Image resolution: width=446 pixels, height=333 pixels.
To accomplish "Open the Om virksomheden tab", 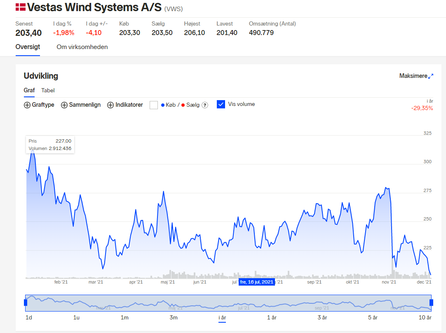I will (x=82, y=47).
